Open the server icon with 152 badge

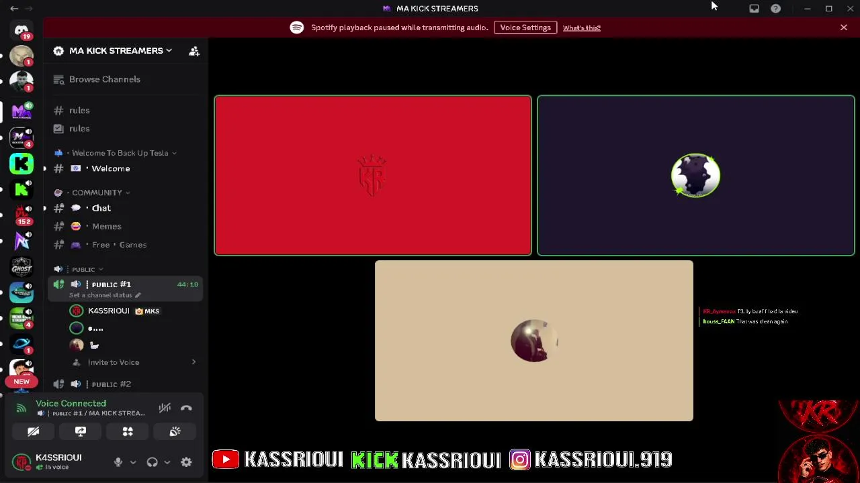coord(21,215)
